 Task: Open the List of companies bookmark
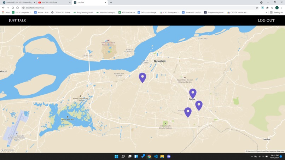22,12
